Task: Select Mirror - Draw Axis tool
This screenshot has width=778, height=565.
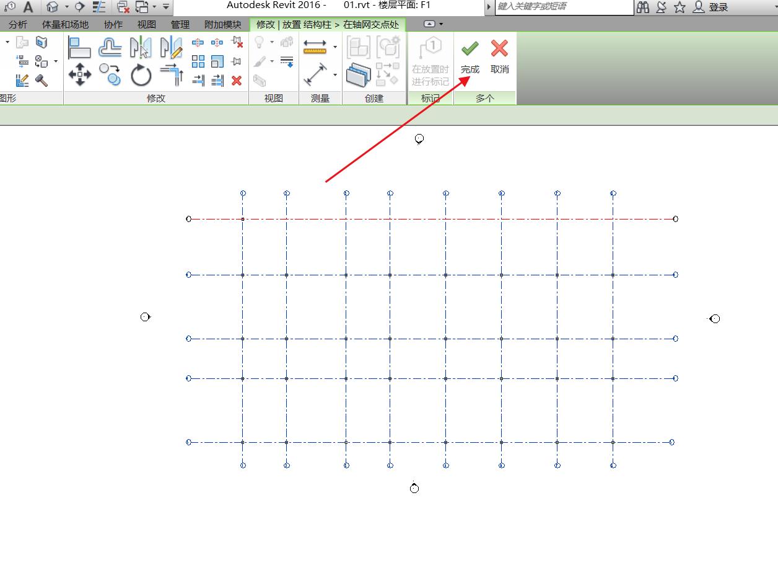Action: pyautogui.click(x=171, y=47)
